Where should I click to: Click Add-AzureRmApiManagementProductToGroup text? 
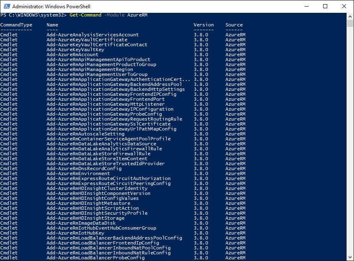tap(101, 65)
